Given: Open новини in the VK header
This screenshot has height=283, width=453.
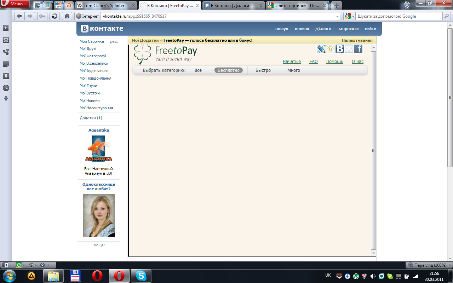Looking at the screenshot, I should pyautogui.click(x=302, y=29).
